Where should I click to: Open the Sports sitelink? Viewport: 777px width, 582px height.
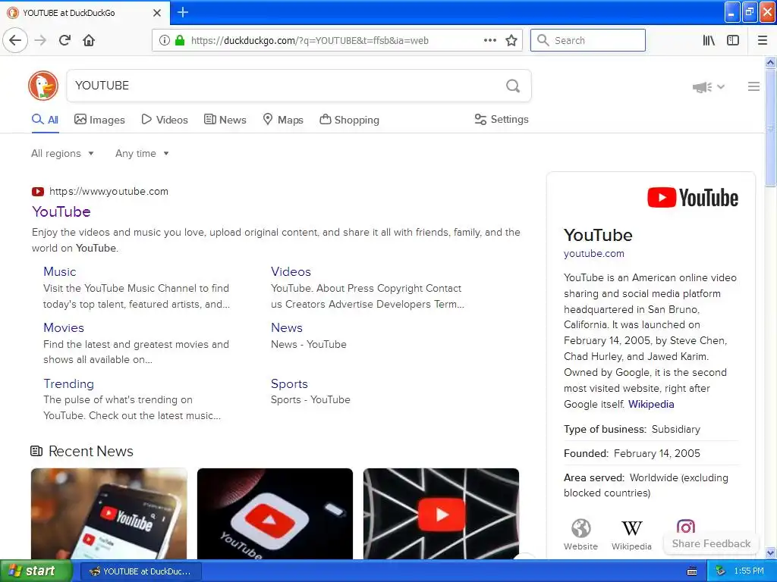pos(289,384)
